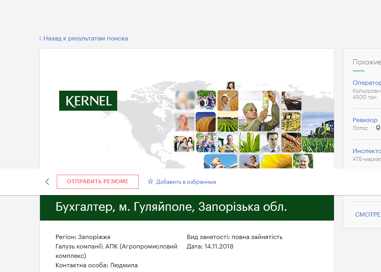Image resolution: width=381 pixels, height=272 pixels.
Task: Open the 'Ревизор' similar vacancy
Action: (365, 120)
